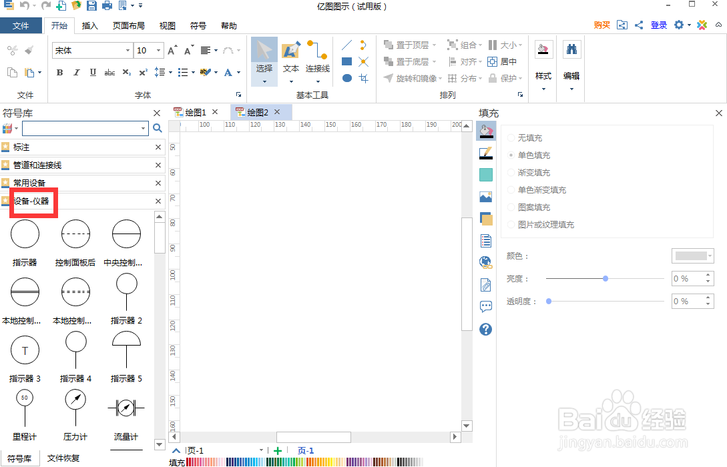
Task: Select the crop tool icon
Action: 363,78
